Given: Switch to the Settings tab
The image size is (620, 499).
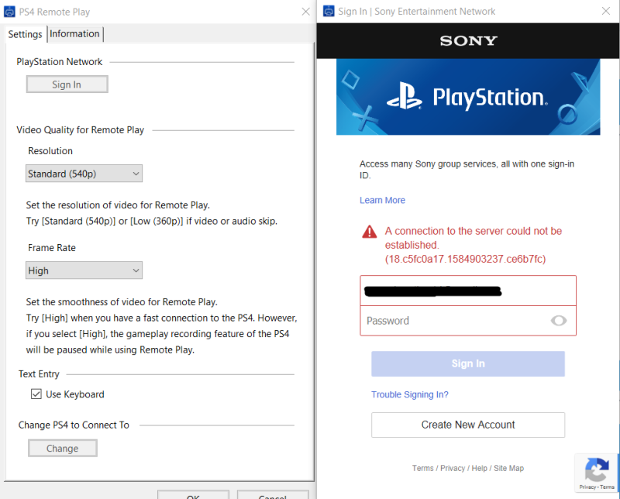Looking at the screenshot, I should pyautogui.click(x=26, y=34).
